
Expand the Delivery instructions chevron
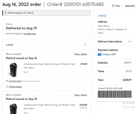coord(130,42)
